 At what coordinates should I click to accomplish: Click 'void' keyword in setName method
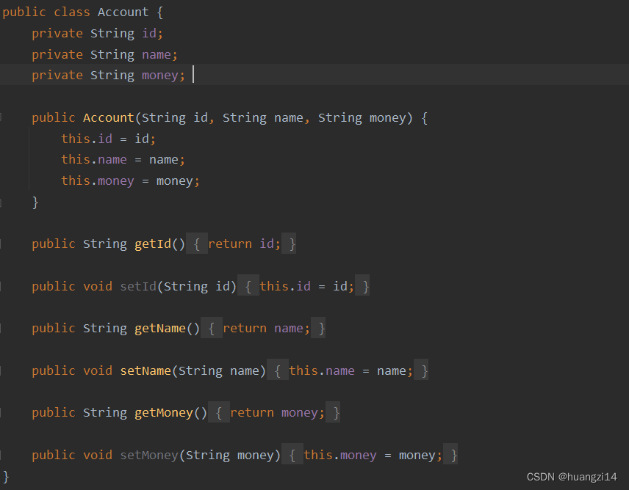click(x=98, y=370)
